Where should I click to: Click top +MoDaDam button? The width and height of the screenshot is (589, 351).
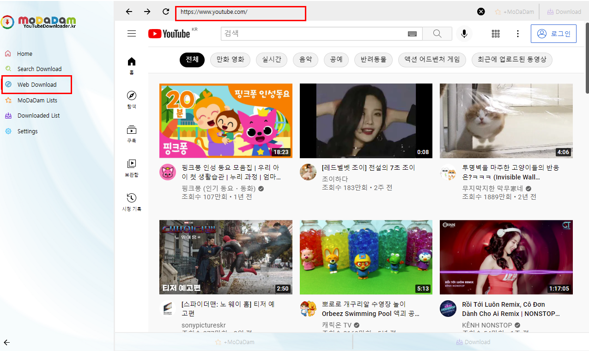coord(514,12)
